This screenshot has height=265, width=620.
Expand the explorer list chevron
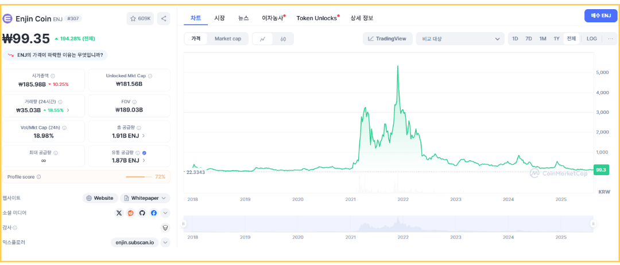coord(166,243)
